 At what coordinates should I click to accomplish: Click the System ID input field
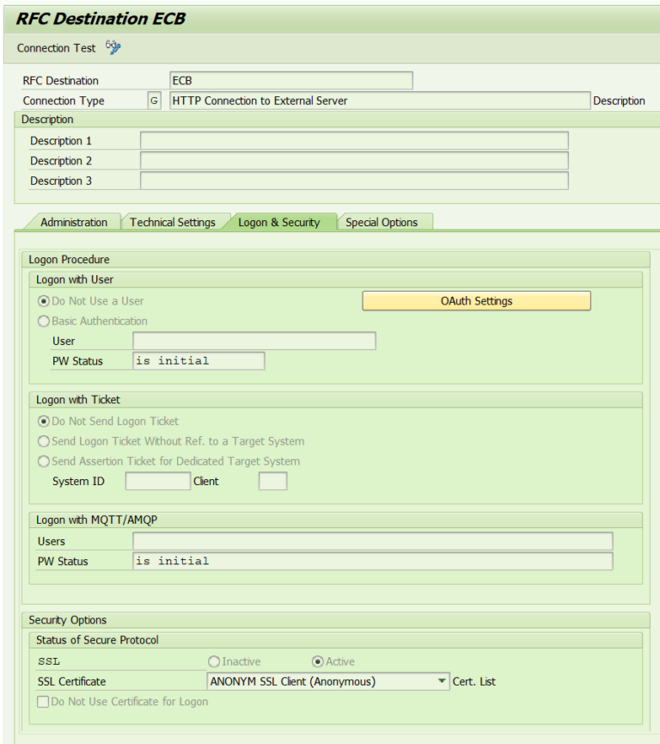pos(158,481)
